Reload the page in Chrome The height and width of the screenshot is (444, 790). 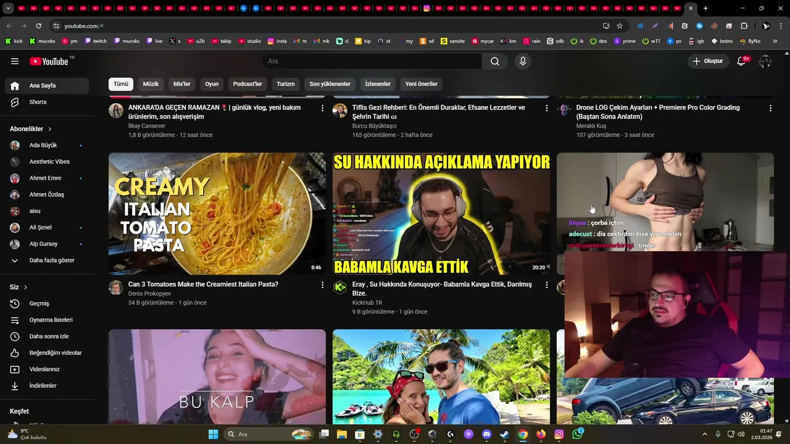[x=38, y=26]
